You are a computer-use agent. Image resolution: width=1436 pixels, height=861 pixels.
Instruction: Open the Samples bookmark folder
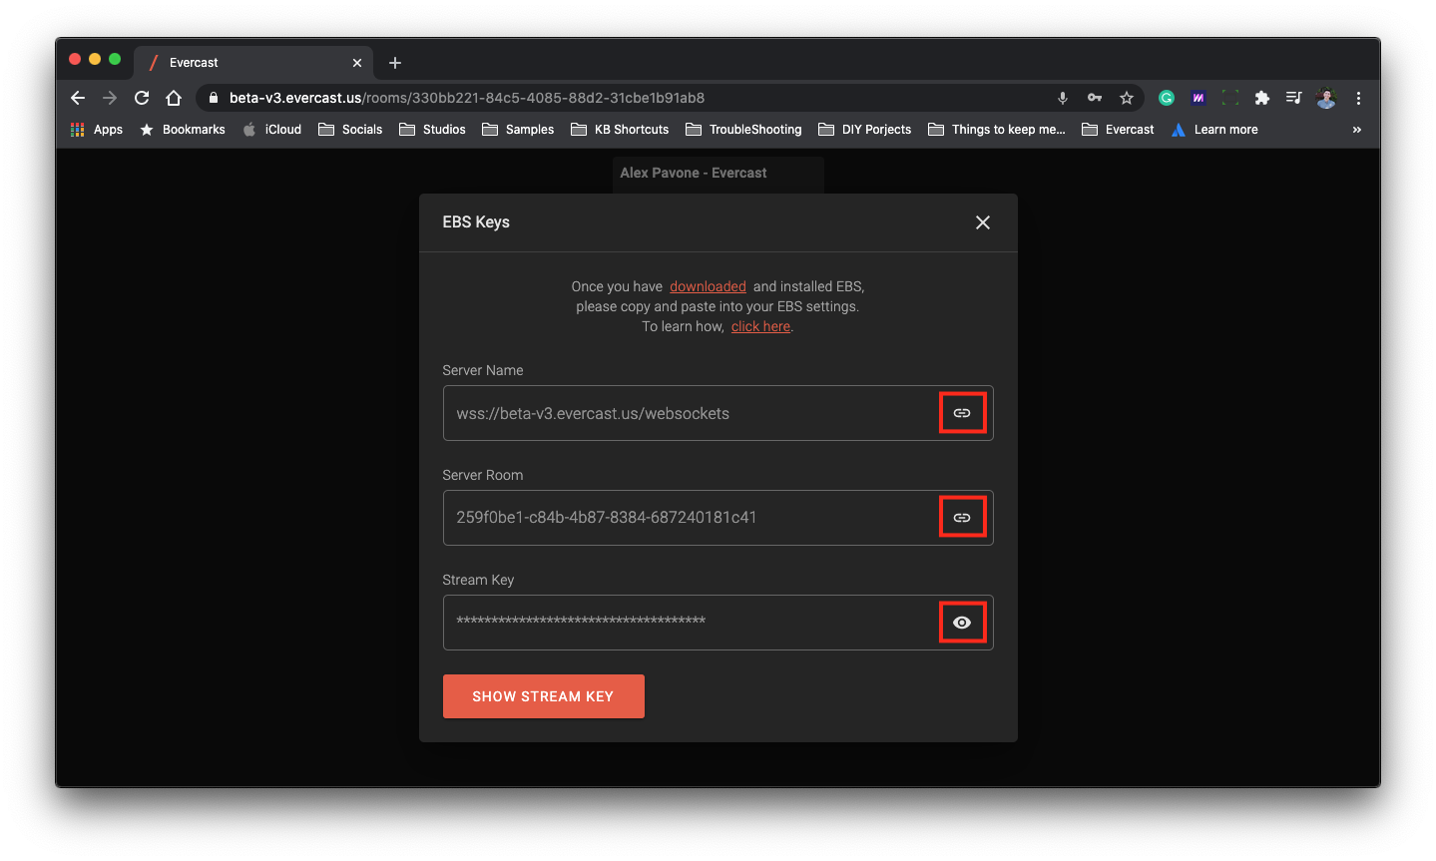518,130
